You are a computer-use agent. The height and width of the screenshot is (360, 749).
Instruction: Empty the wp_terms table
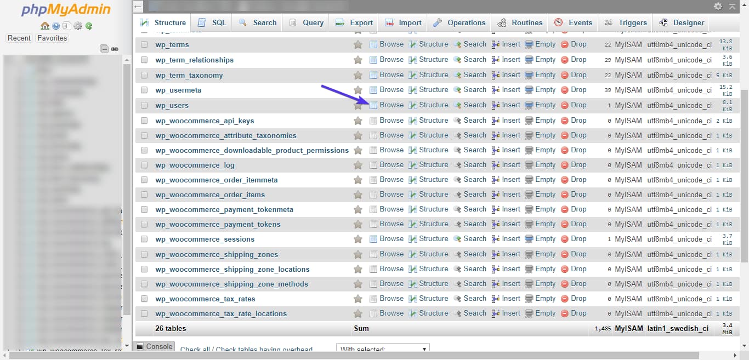(x=545, y=44)
